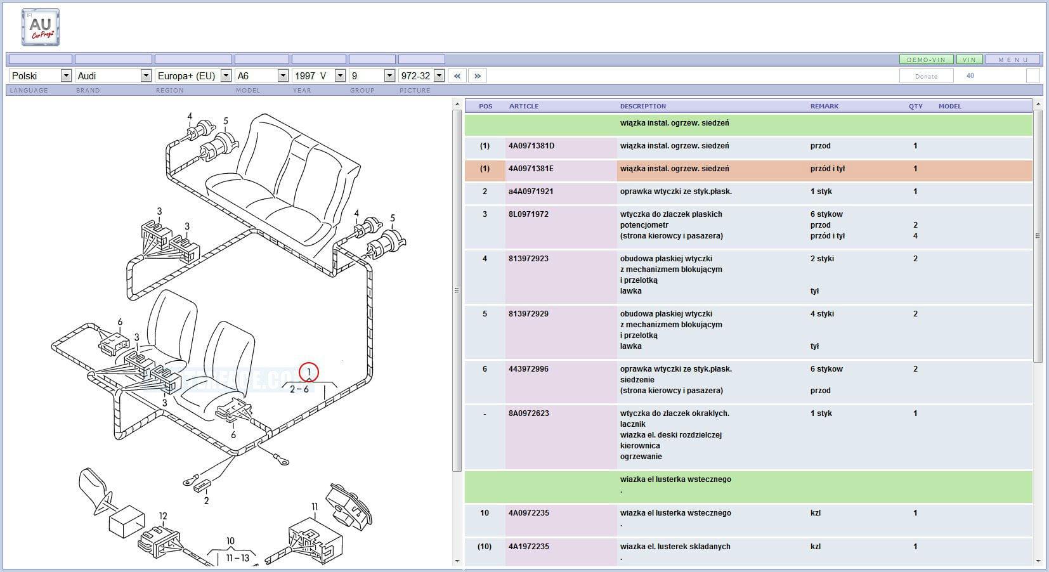Click the diagram vertical scrollbar thumb
The height and width of the screenshot is (572, 1049).
coord(457,290)
